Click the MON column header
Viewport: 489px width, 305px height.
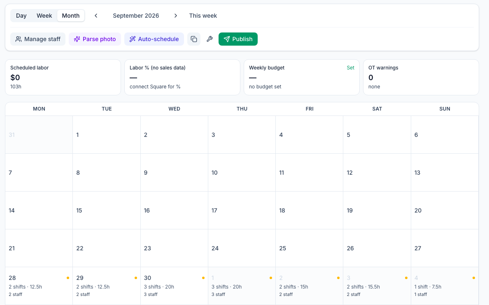[39, 109]
